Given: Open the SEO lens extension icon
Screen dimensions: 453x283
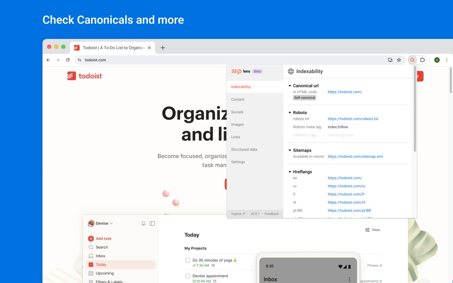Looking at the screenshot, I should pyautogui.click(x=412, y=60).
